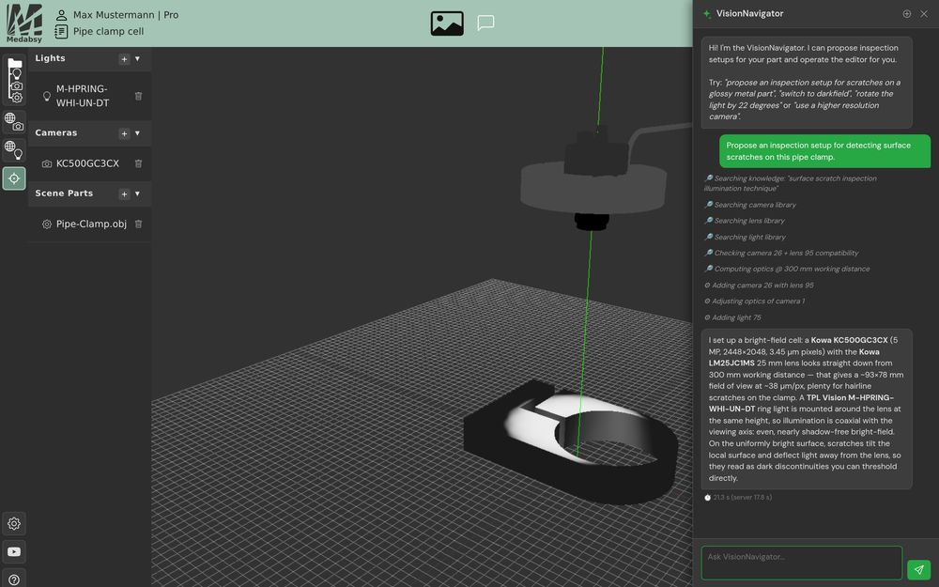Add a new light with plus

[124, 58]
